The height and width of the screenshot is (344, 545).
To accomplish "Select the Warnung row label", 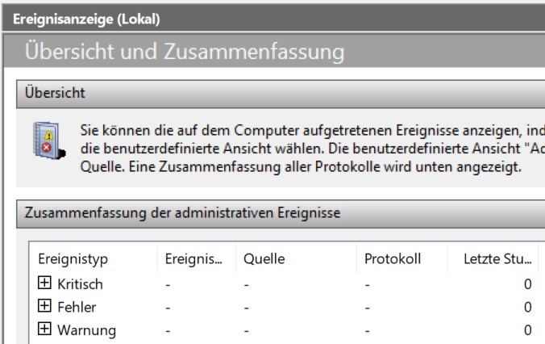I will coord(86,329).
